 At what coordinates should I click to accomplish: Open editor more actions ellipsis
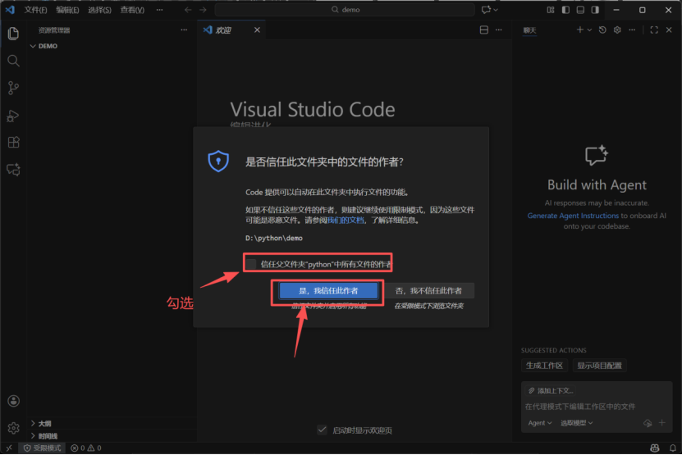point(498,30)
